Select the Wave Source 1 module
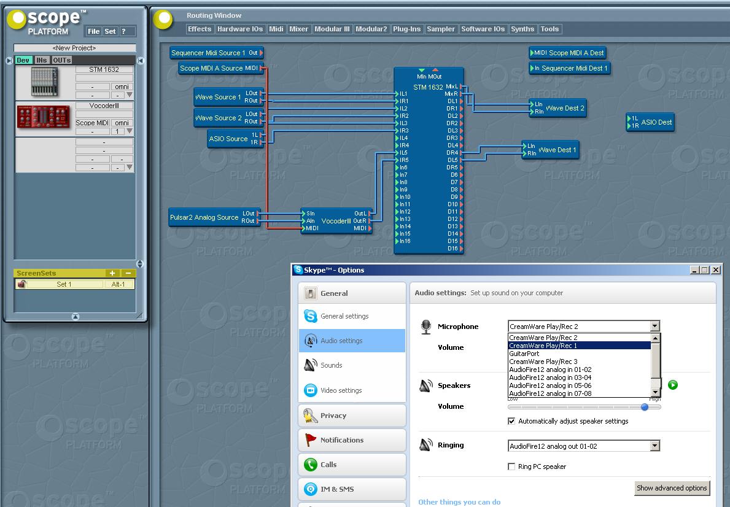The width and height of the screenshot is (730, 507). pos(229,97)
